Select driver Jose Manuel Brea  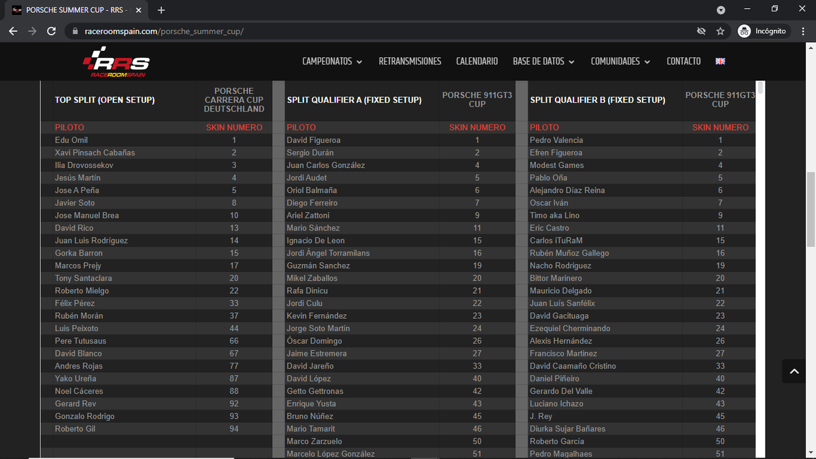pyautogui.click(x=87, y=216)
